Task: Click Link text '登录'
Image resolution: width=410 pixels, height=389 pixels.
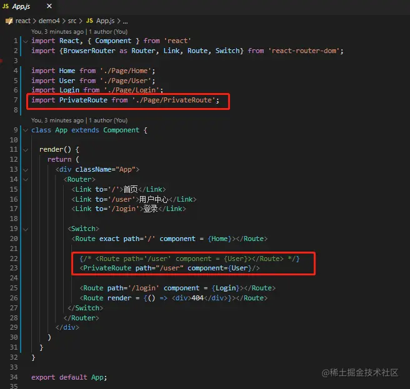Action: coord(151,209)
